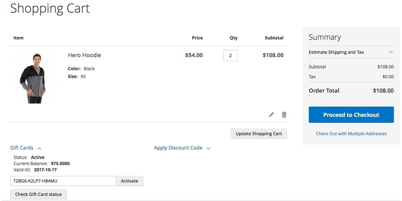
Task: Expand the Estimate Shipping and Tax label
Action: click(x=336, y=52)
